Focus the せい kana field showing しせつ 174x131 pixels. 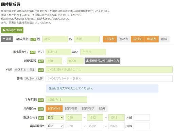(x=58, y=52)
